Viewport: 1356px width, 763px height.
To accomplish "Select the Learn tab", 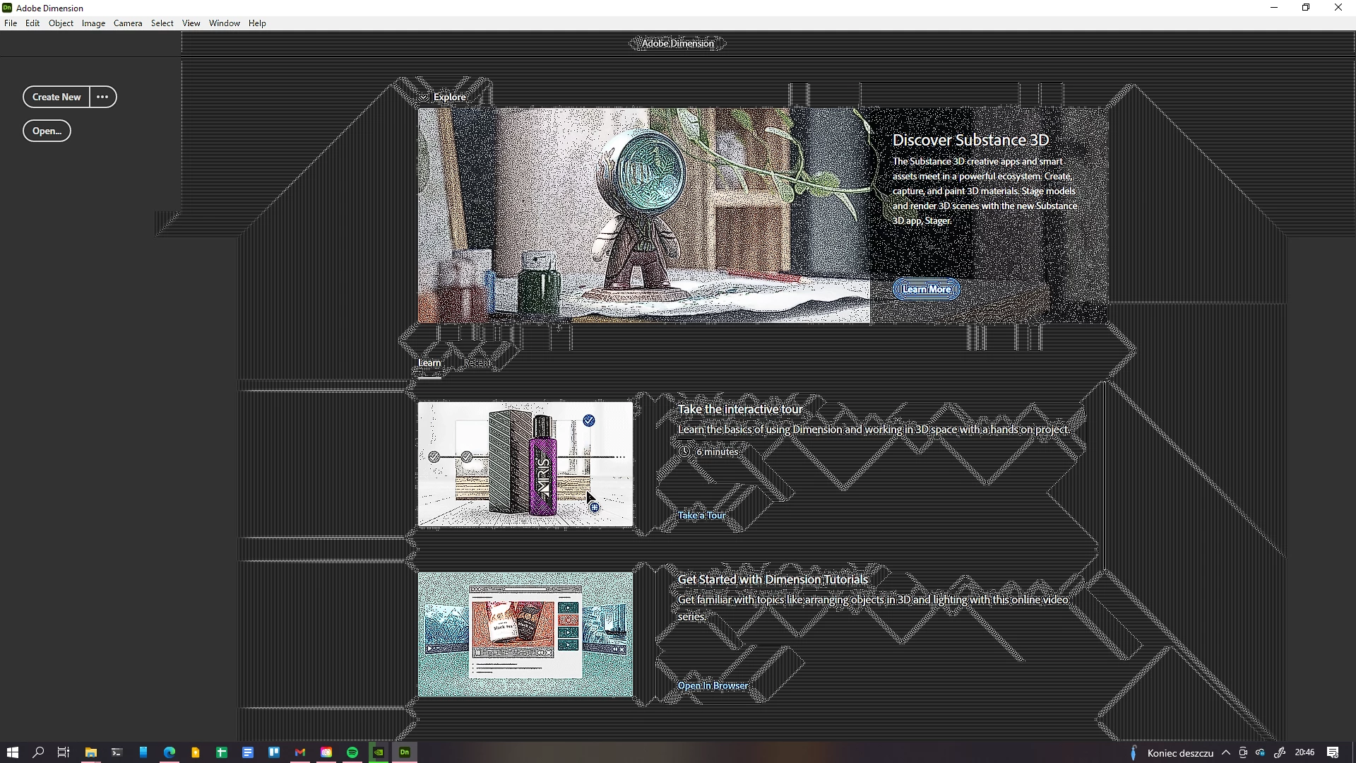I will (x=429, y=363).
